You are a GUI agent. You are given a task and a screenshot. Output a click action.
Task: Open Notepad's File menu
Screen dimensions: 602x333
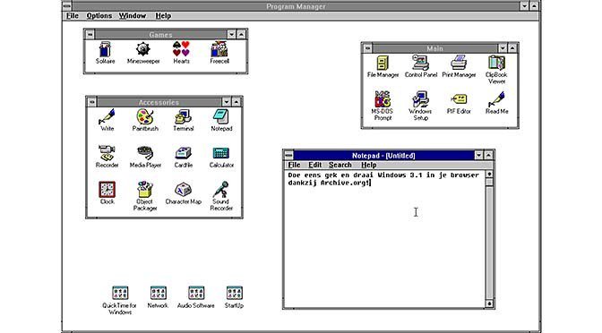(x=294, y=165)
